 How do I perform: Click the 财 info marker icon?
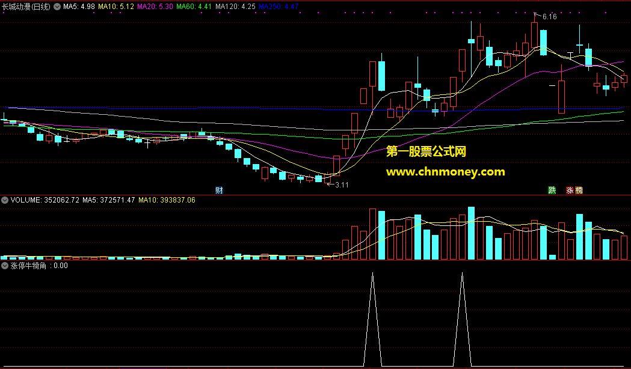[x=219, y=190]
